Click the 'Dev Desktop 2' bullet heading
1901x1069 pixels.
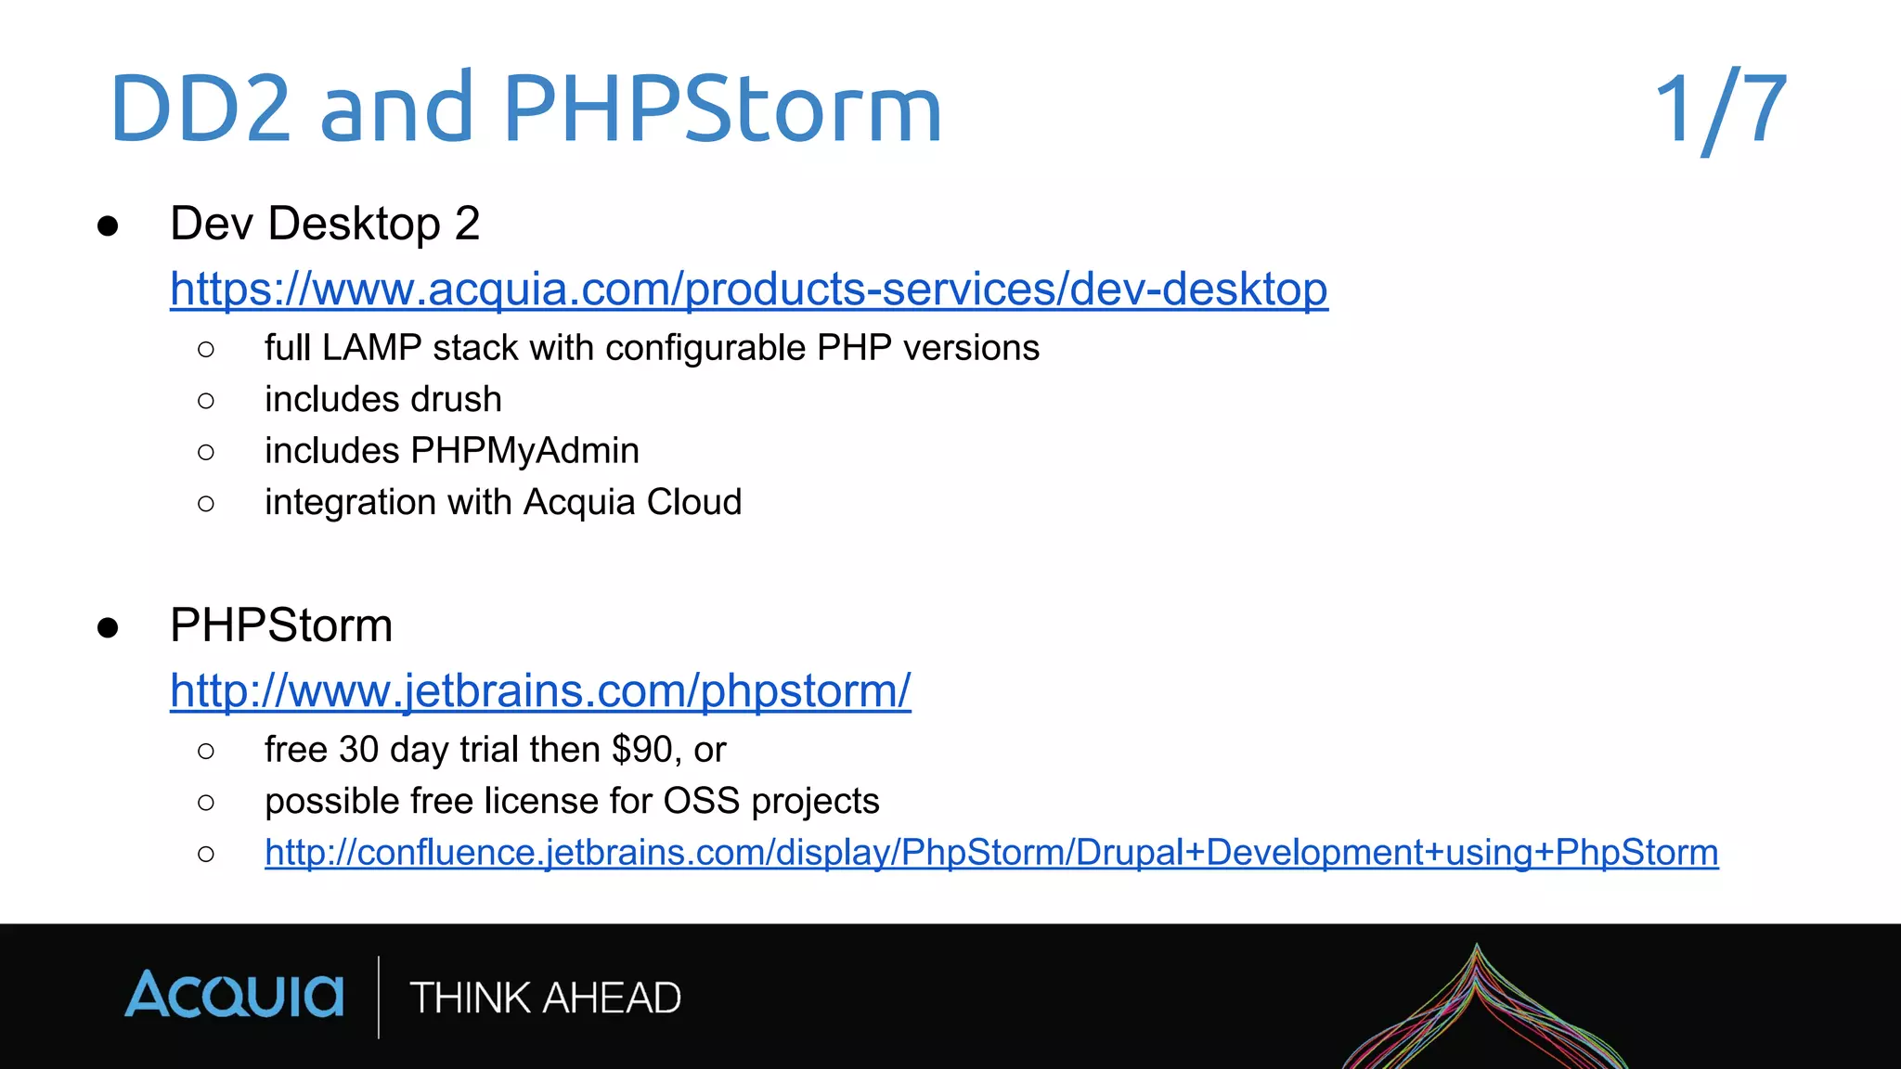pyautogui.click(x=325, y=224)
